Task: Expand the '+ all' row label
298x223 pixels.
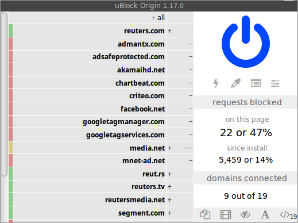Action: 158,18
